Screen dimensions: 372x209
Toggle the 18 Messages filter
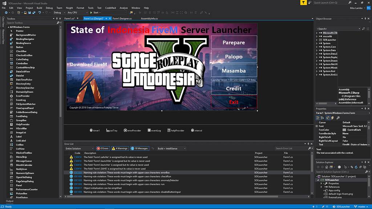click(x=139, y=148)
